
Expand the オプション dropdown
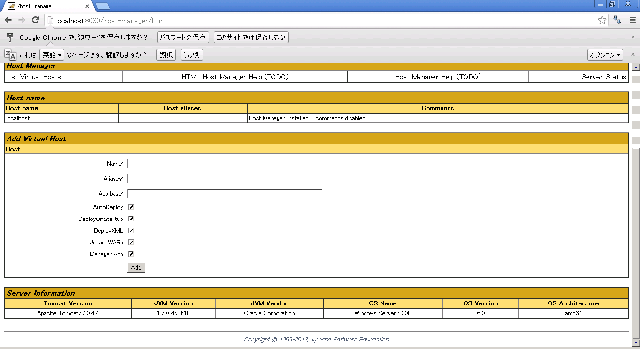click(x=605, y=55)
